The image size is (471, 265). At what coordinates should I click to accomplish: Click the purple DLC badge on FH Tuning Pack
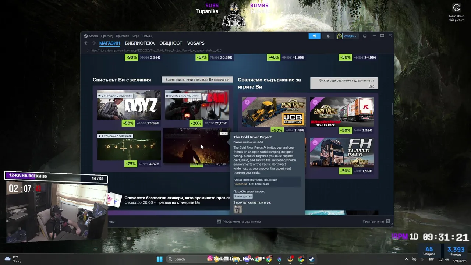click(314, 142)
